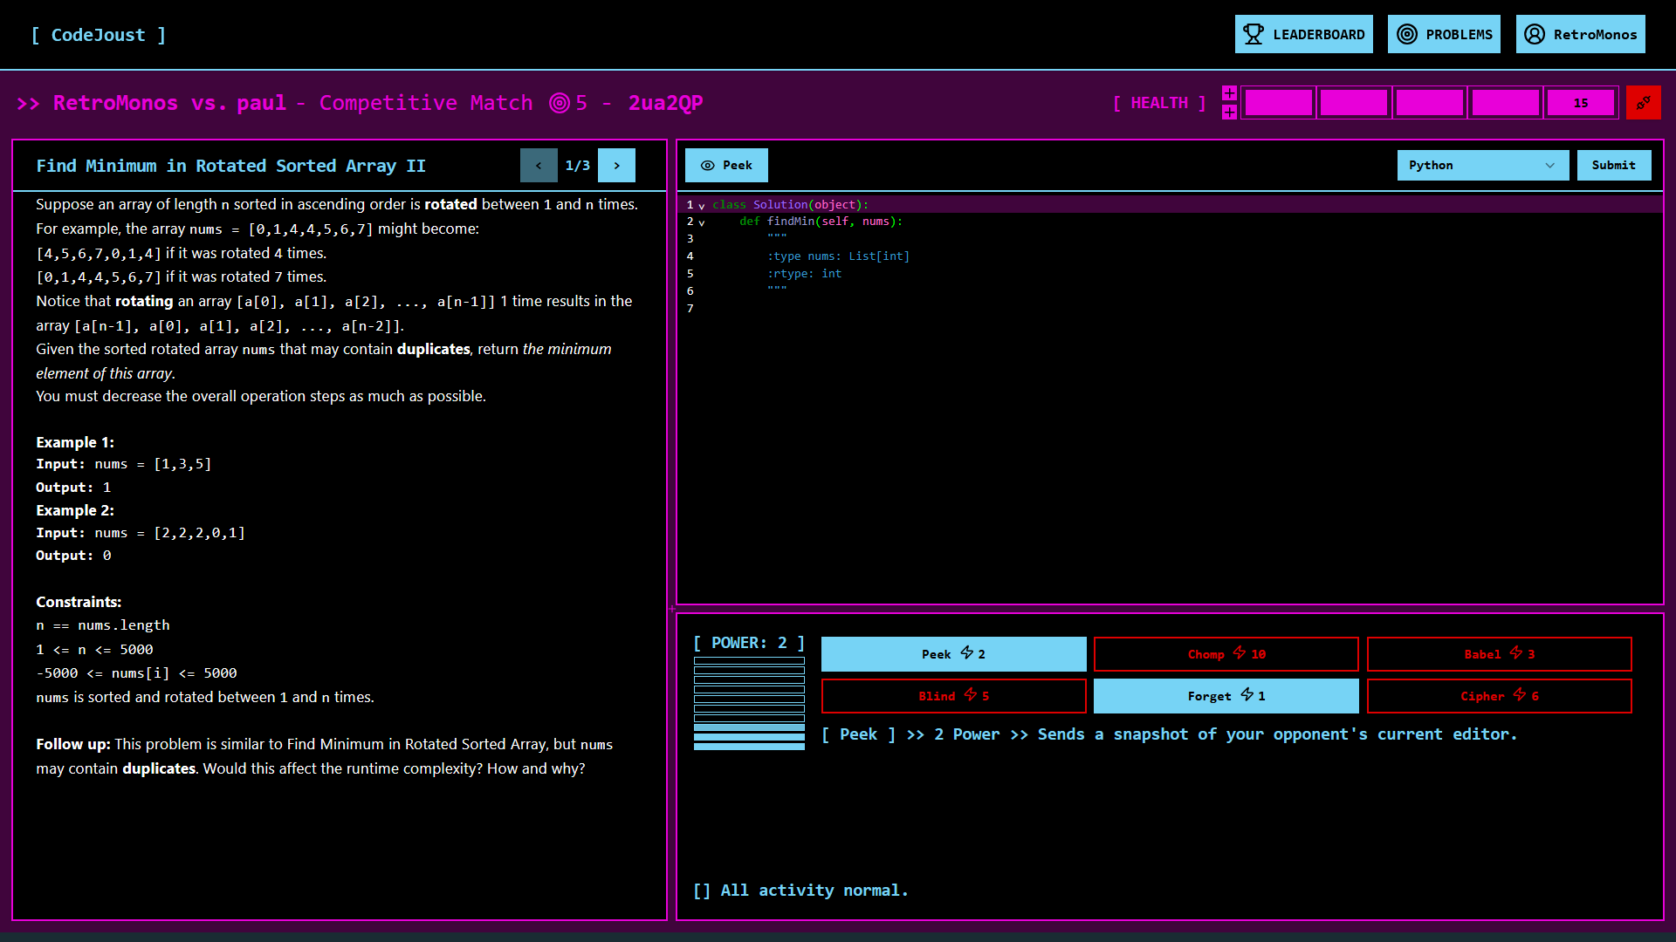This screenshot has height=942, width=1676.
Task: Click the red disconnect plug icon
Action: [1643, 103]
